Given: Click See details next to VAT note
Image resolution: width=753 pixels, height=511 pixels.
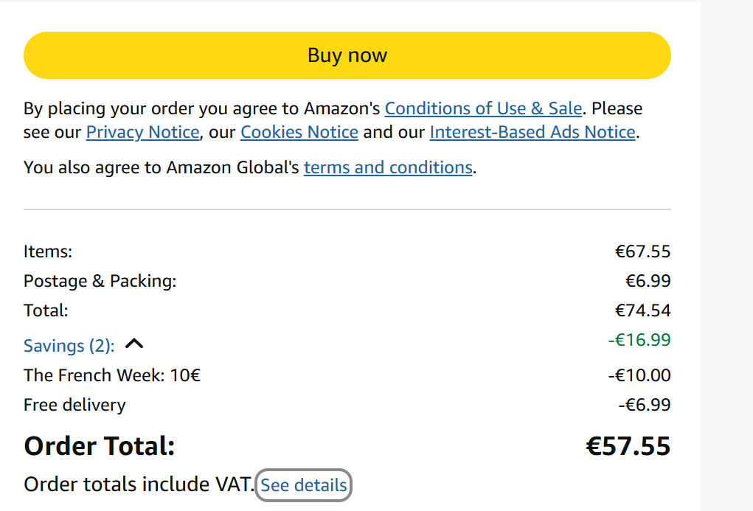Looking at the screenshot, I should [303, 485].
